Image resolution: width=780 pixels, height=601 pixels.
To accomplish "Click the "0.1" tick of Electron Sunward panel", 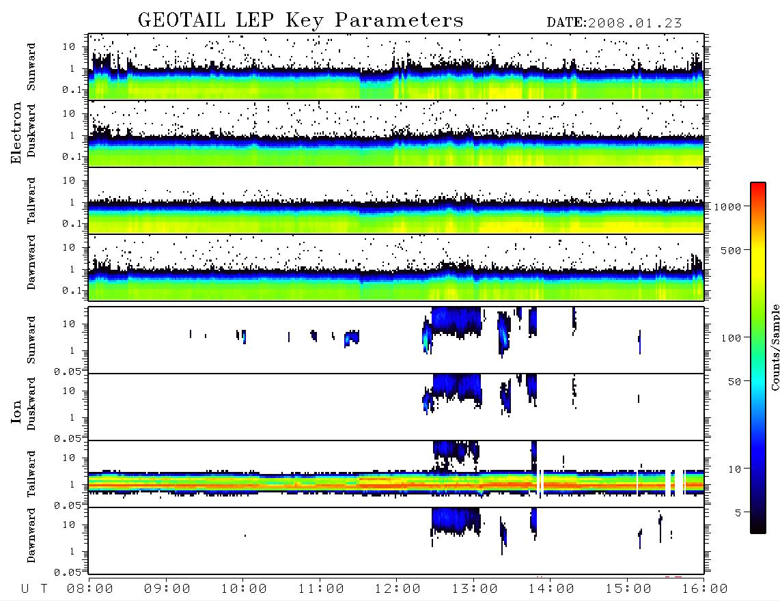I will click(x=72, y=89).
